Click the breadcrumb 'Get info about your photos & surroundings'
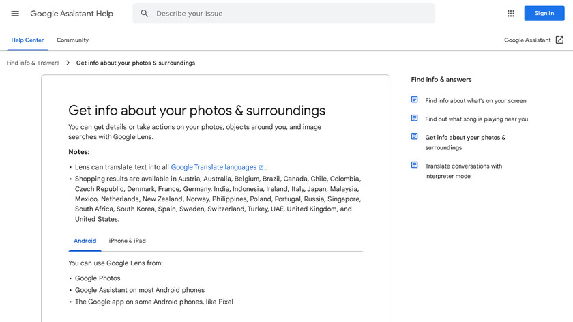The width and height of the screenshot is (573, 322). 136,63
